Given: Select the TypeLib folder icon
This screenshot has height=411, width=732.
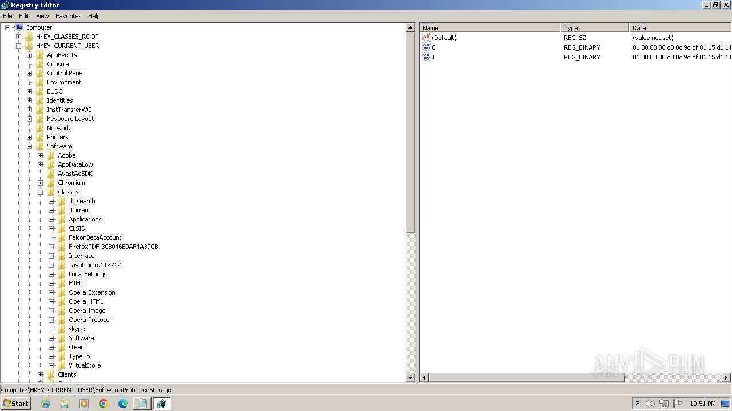Looking at the screenshot, I should (62, 356).
